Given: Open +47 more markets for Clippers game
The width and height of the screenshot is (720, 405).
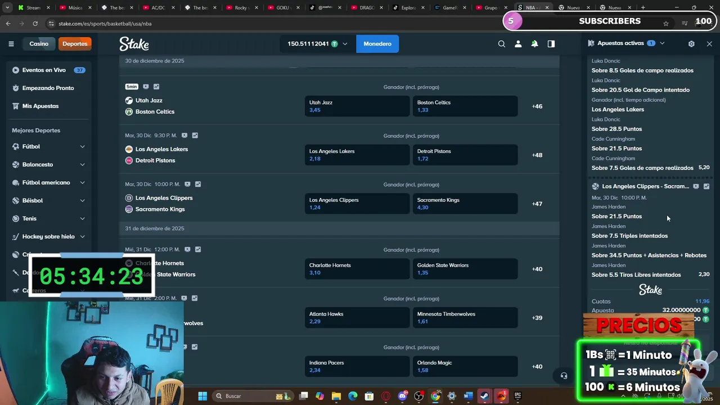Looking at the screenshot, I should point(537,204).
